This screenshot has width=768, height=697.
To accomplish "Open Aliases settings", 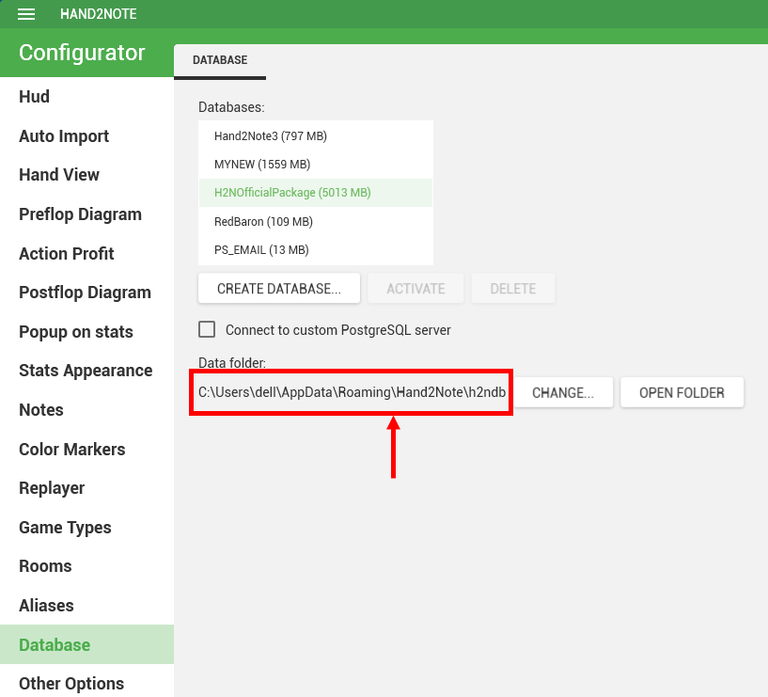I will (x=86, y=606).
